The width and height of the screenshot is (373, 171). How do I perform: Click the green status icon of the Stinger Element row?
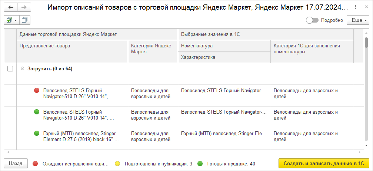pos(36,133)
